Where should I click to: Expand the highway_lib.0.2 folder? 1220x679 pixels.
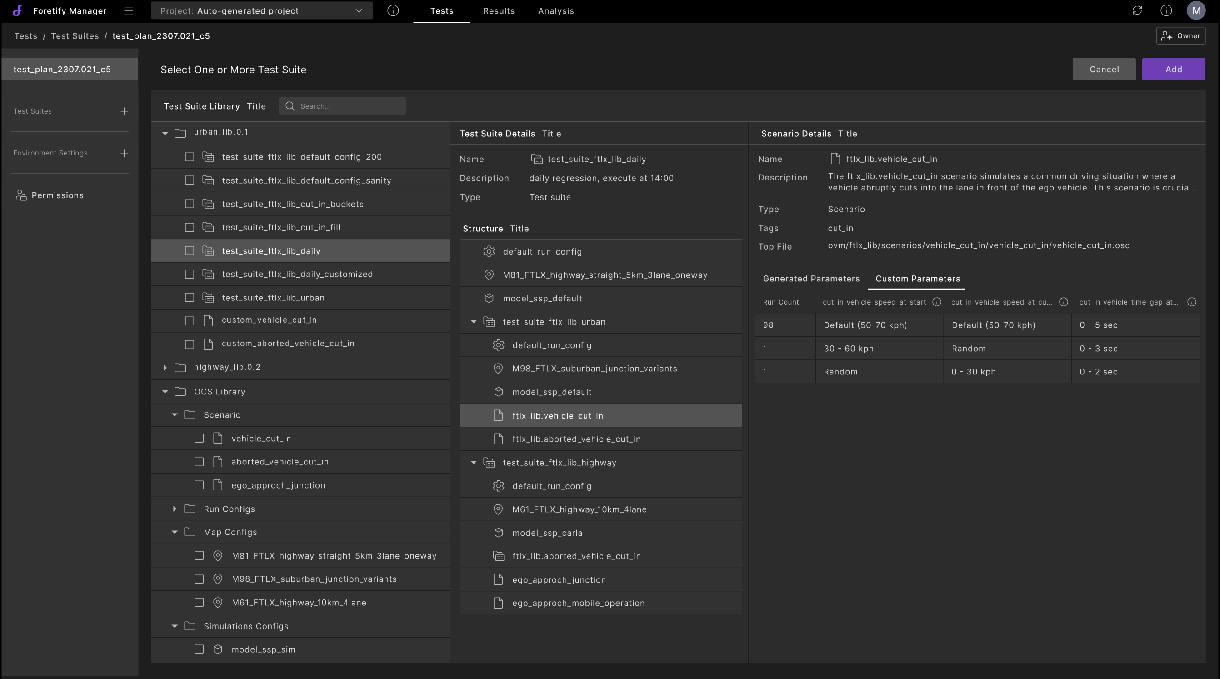165,367
